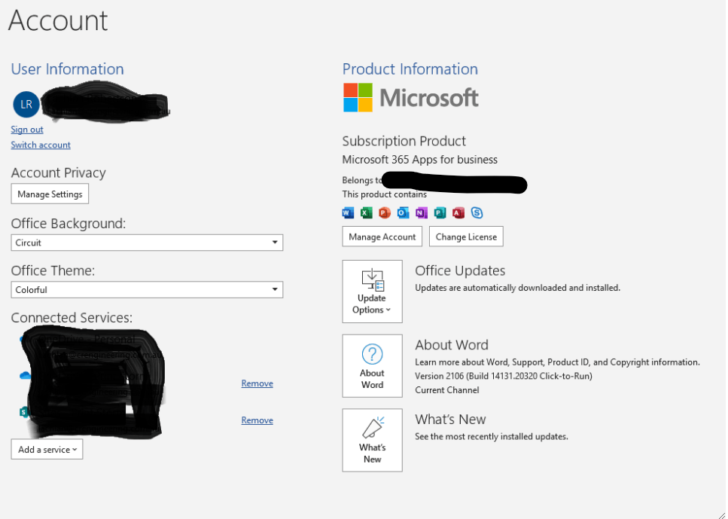Click the Subscription Product heading
The height and width of the screenshot is (519, 728).
pyautogui.click(x=404, y=141)
